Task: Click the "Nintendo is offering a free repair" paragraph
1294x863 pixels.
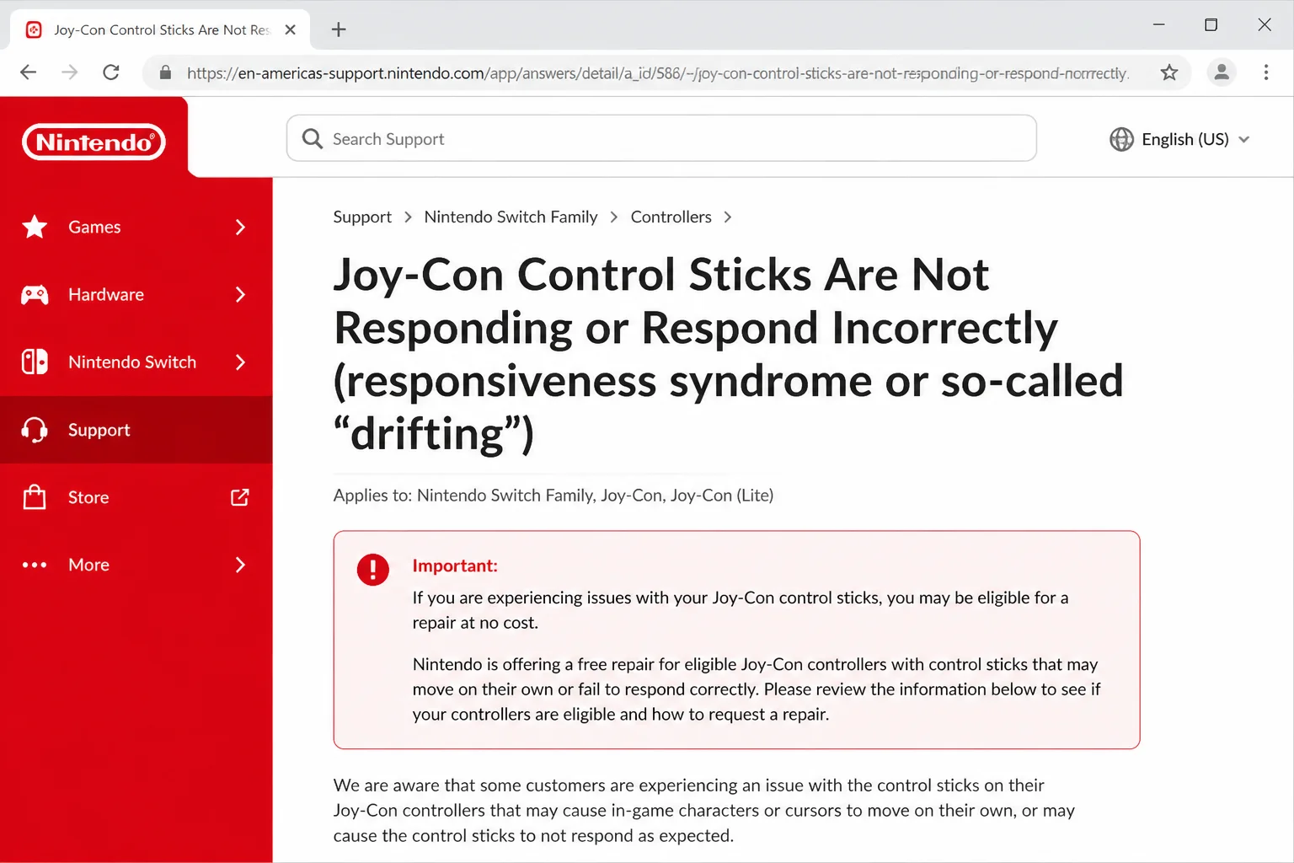Action: click(757, 689)
